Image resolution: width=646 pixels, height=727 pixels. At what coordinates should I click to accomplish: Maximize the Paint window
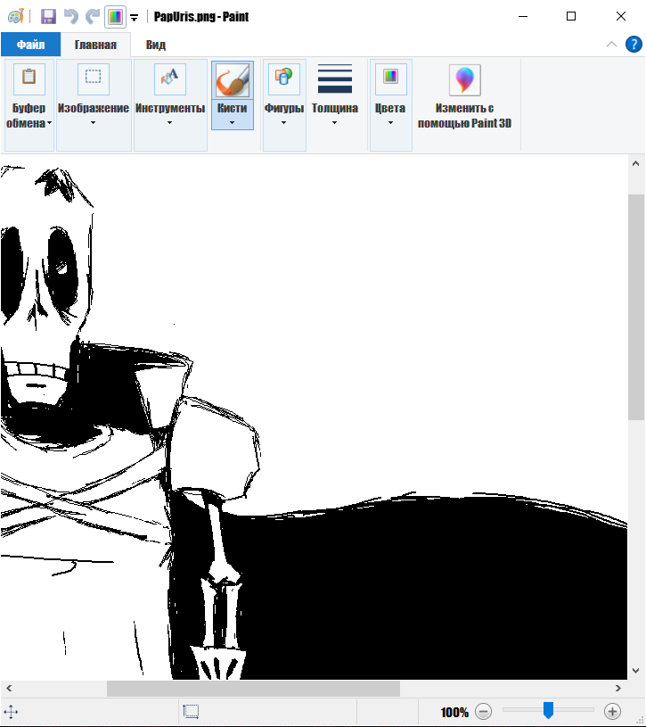(x=571, y=16)
